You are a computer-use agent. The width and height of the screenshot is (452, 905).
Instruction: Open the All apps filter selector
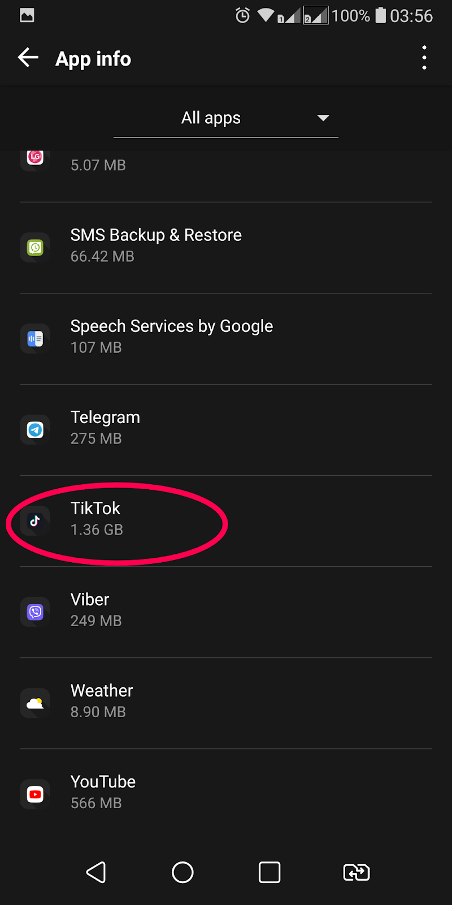coord(211,118)
